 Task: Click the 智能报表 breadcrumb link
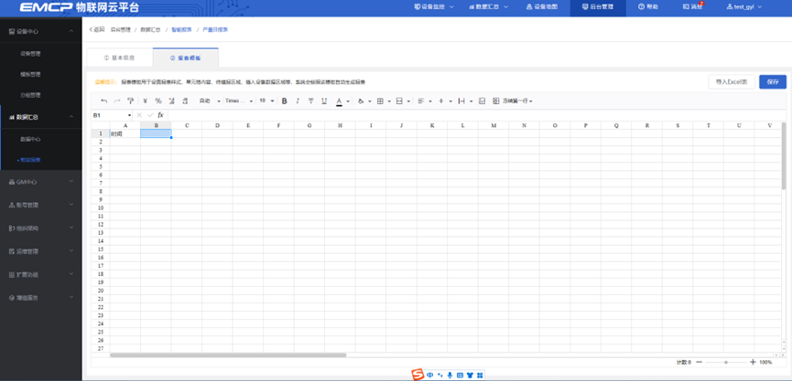click(x=181, y=30)
